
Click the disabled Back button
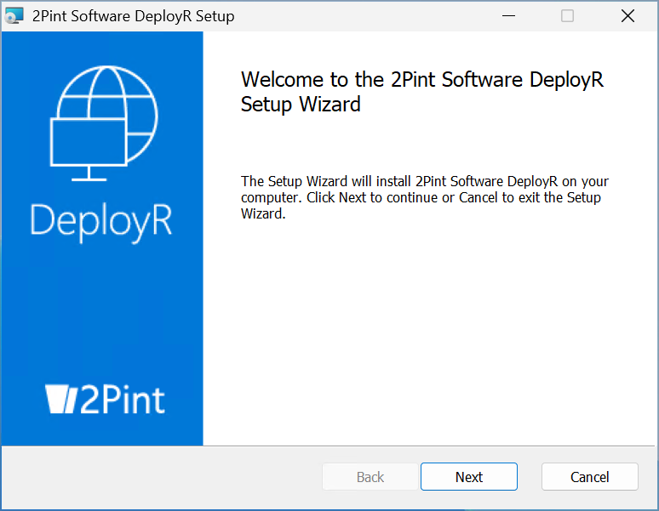pyautogui.click(x=370, y=477)
